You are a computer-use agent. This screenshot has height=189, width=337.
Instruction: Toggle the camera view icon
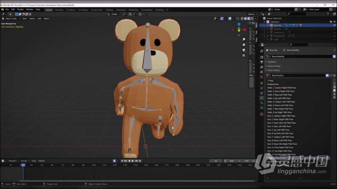coord(244,50)
